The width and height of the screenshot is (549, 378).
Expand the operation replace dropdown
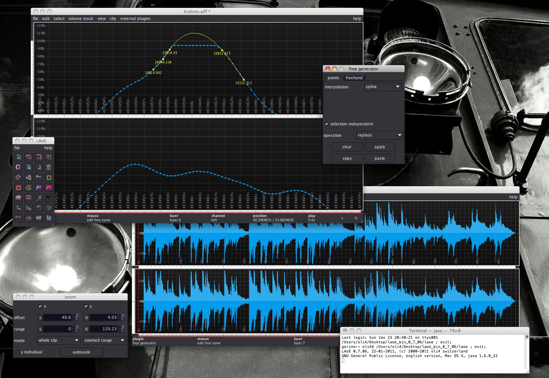380,135
